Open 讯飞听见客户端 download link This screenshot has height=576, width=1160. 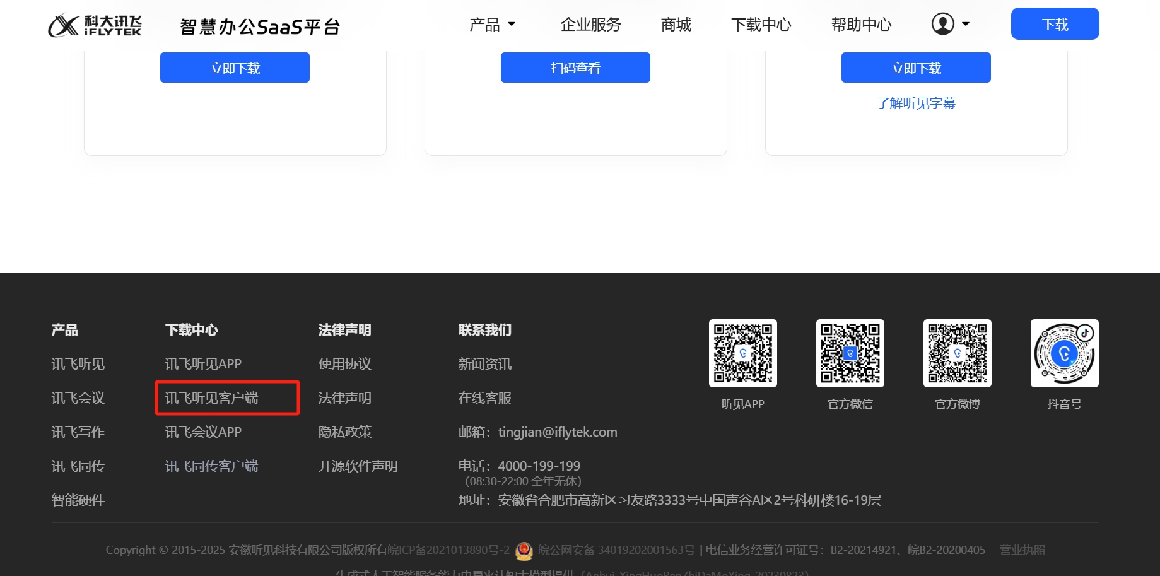211,398
